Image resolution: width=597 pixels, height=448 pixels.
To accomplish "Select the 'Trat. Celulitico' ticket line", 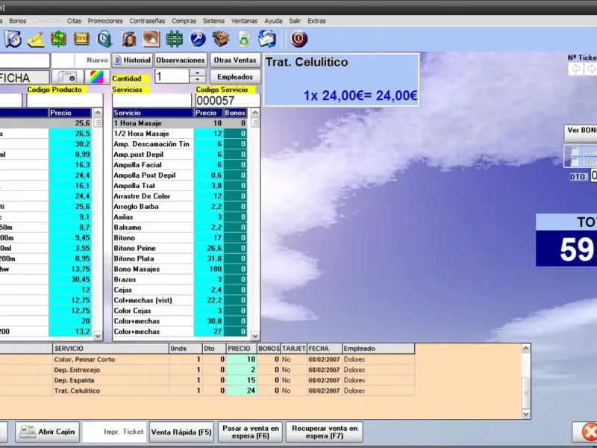I will click(207, 391).
